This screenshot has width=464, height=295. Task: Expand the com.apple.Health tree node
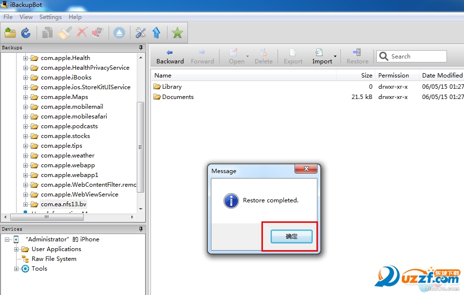click(25, 58)
